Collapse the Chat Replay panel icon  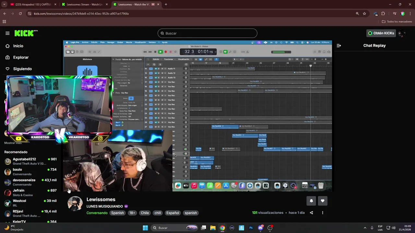pyautogui.click(x=339, y=46)
